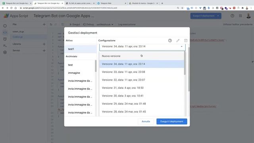Image resolution: width=254 pixels, height=143 pixels.
Task: Click Esegui il deployment in dialog
Action: point(172,122)
